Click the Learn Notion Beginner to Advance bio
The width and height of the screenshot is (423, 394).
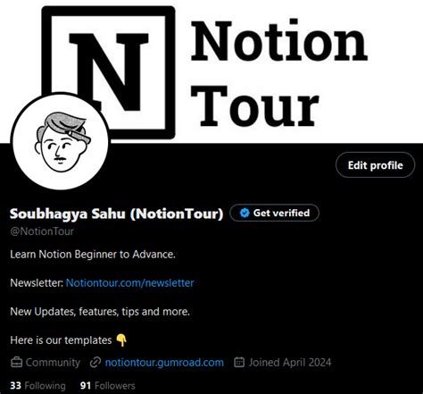pyautogui.click(x=93, y=255)
